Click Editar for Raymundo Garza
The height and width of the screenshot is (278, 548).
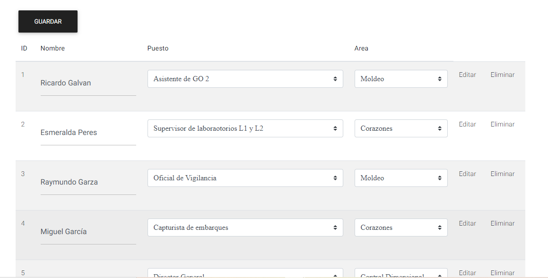[467, 174]
